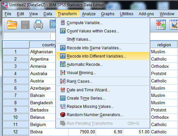178x136 pixels.
Task: Click the Print toolbar icon
Action: (x=39, y=25)
